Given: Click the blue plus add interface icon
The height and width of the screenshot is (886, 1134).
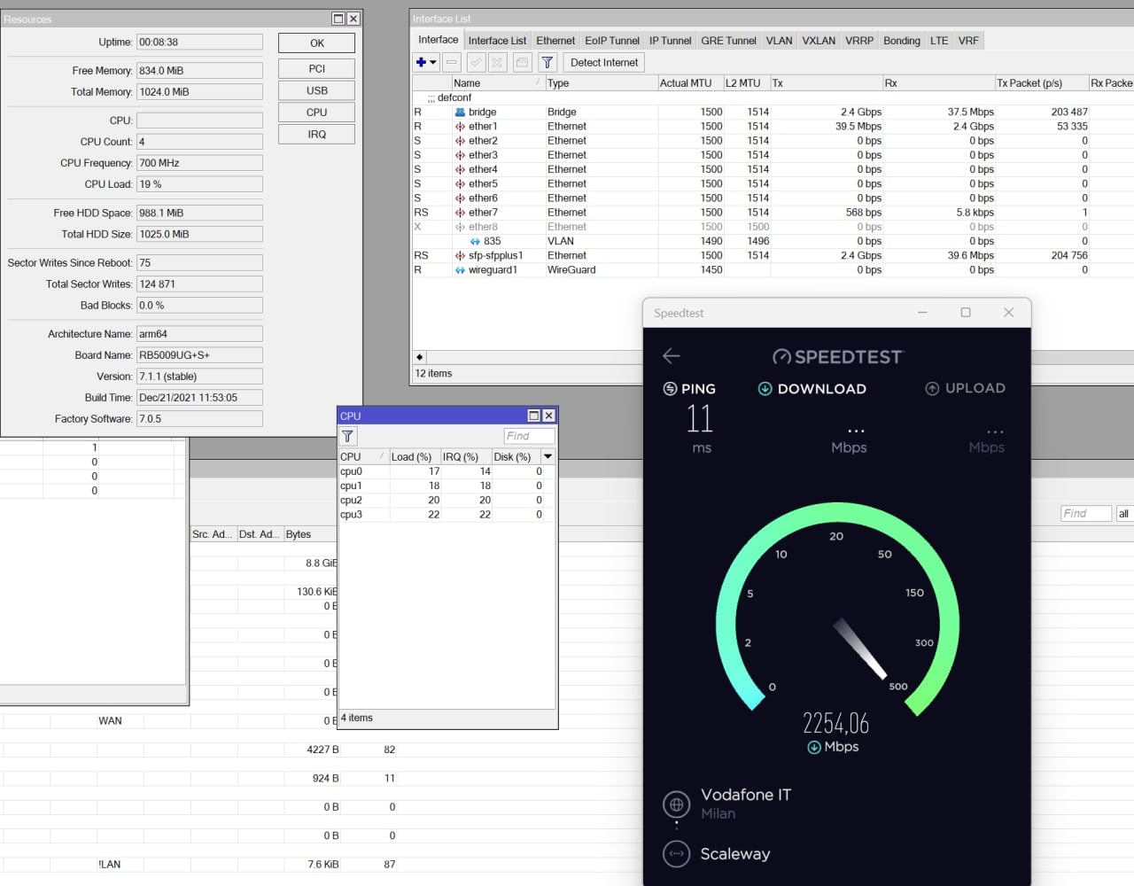Looking at the screenshot, I should click(422, 62).
